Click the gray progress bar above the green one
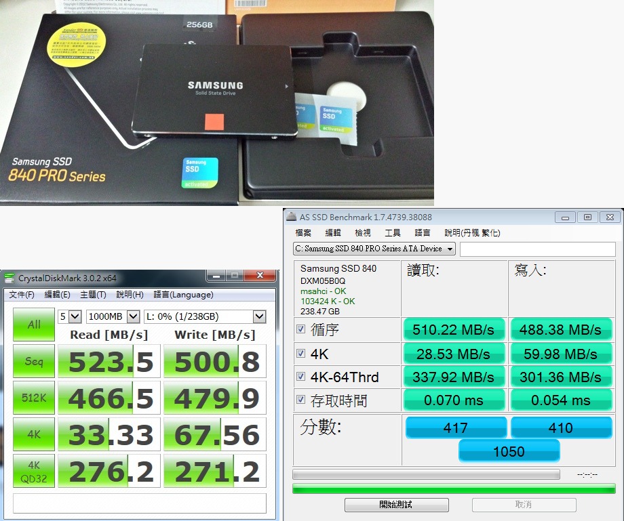The height and width of the screenshot is (521, 624). 426,474
